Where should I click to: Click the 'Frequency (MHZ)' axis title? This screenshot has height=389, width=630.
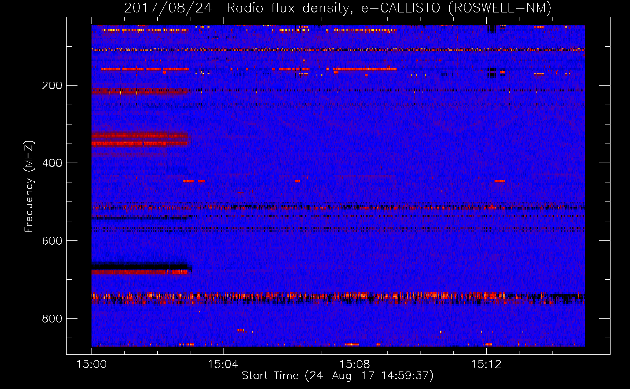[x=29, y=186]
